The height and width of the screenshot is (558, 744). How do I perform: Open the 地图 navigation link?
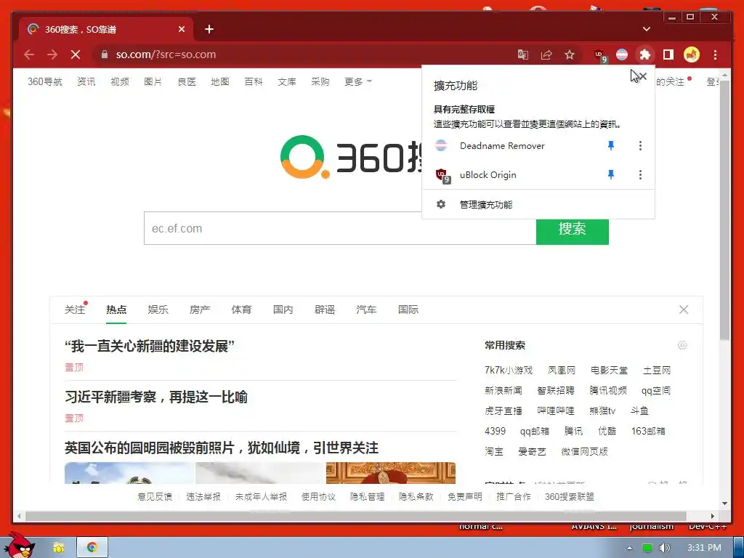219,81
